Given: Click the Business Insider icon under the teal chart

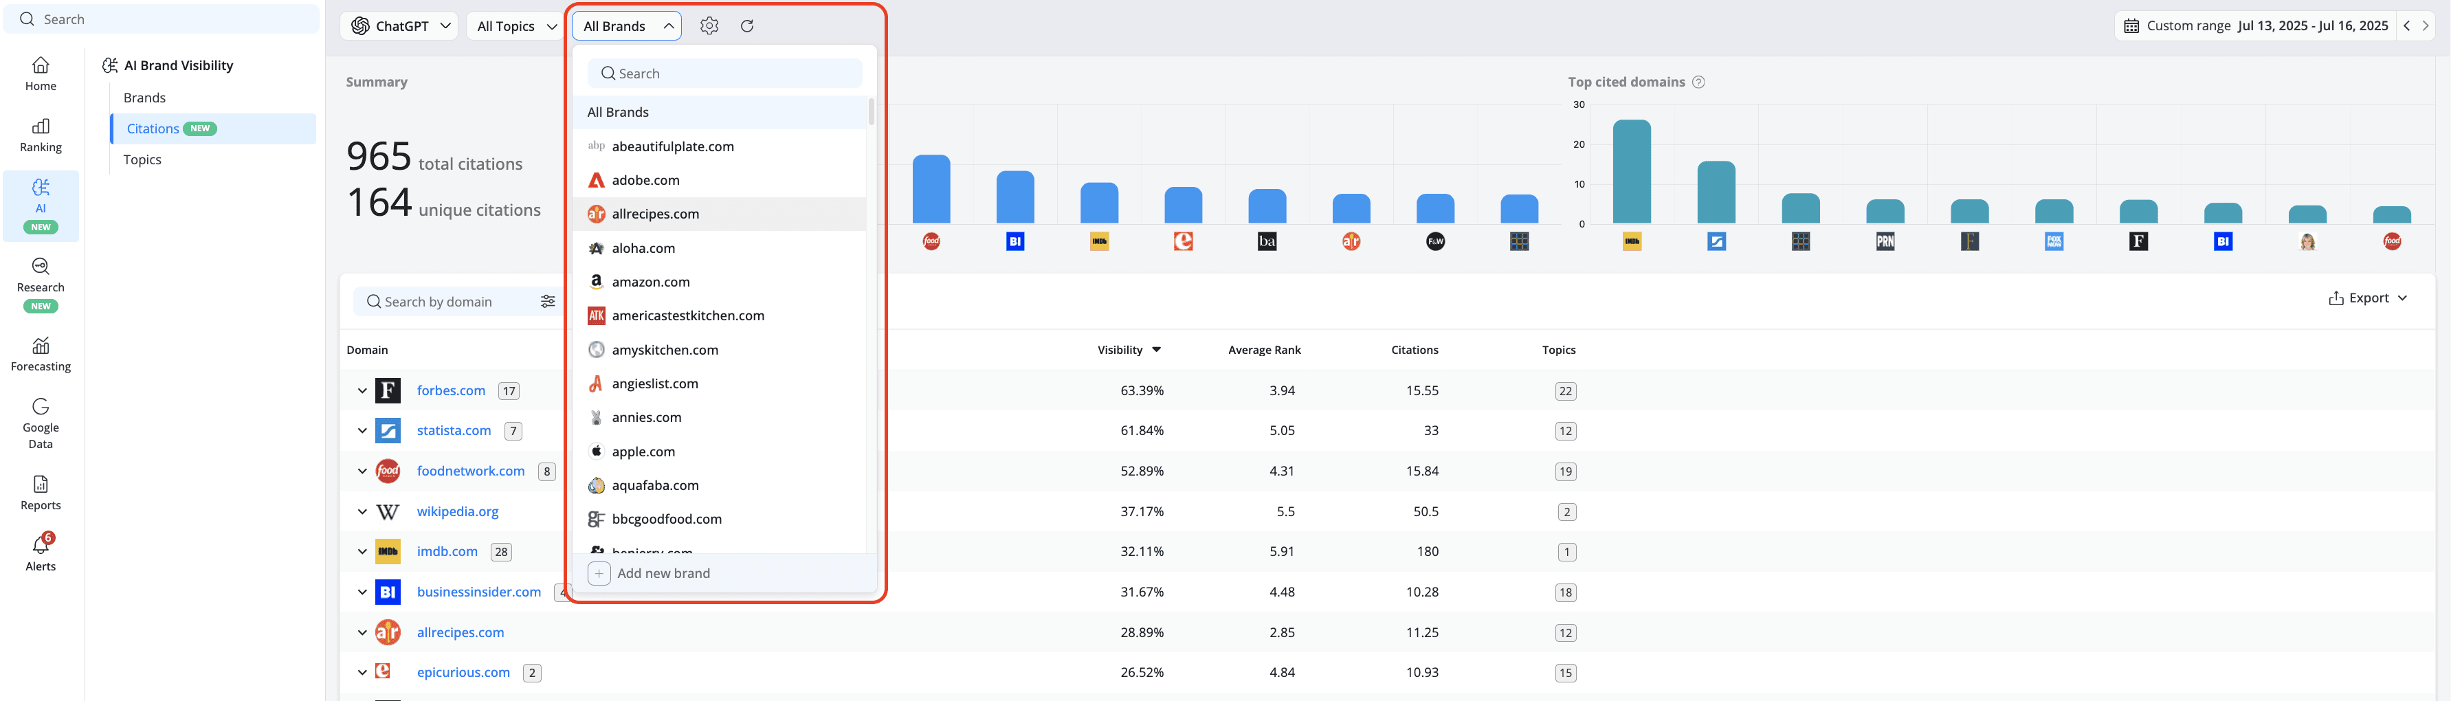Looking at the screenshot, I should 2223,242.
